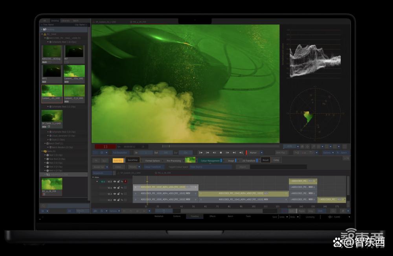Open the Marker dropdown arrow
The image size is (393, 256).
tap(262, 153)
